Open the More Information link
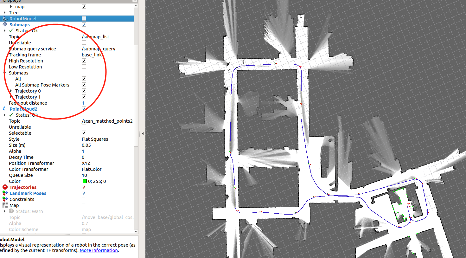 99,250
